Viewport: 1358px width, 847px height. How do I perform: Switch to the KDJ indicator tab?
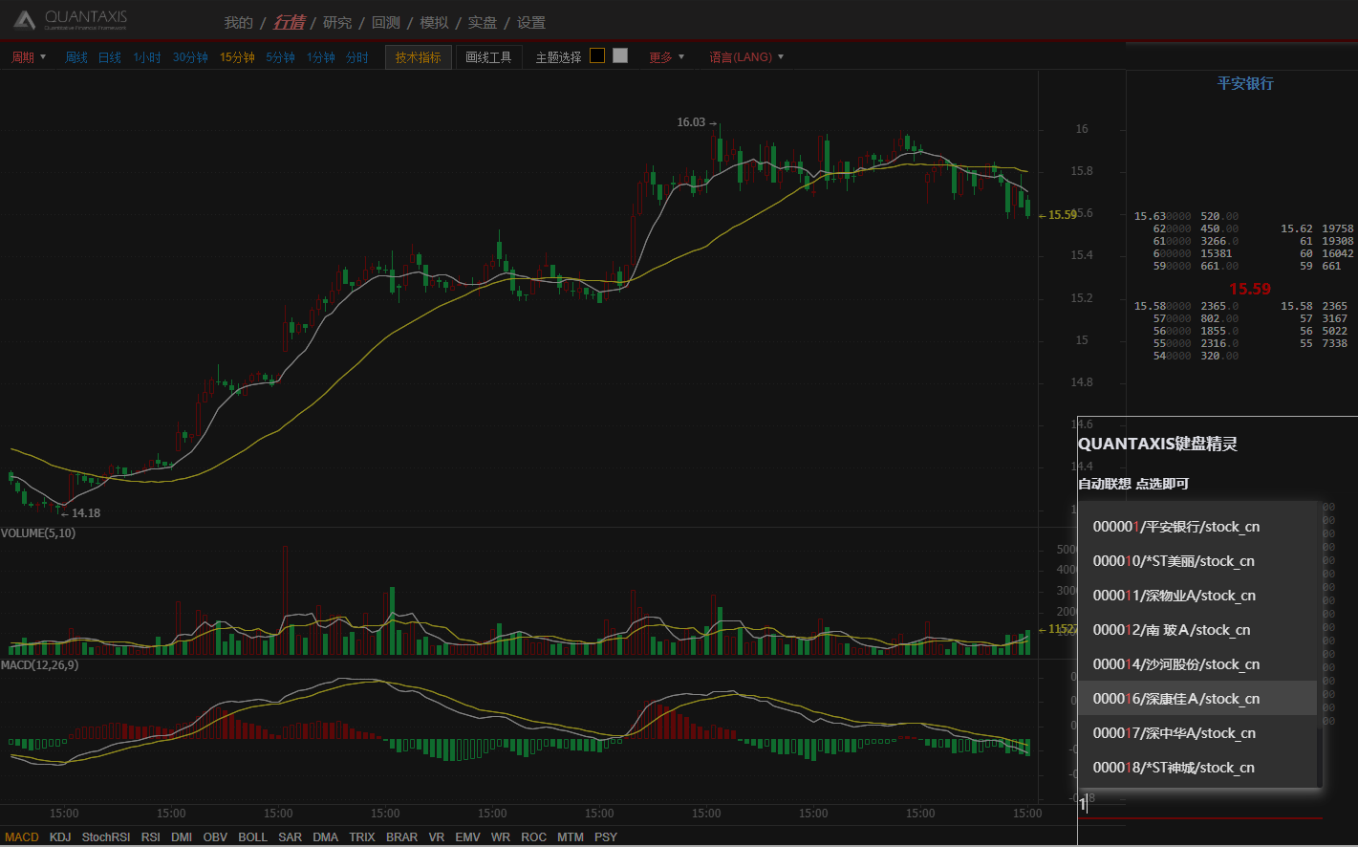(60, 837)
